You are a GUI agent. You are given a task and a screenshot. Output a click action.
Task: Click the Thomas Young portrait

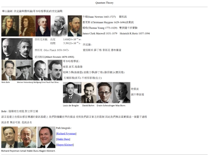[43, 26]
